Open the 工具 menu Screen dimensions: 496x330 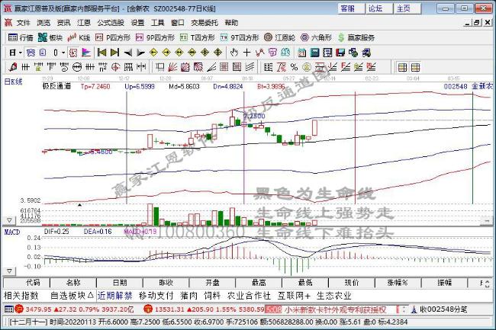point(157,23)
